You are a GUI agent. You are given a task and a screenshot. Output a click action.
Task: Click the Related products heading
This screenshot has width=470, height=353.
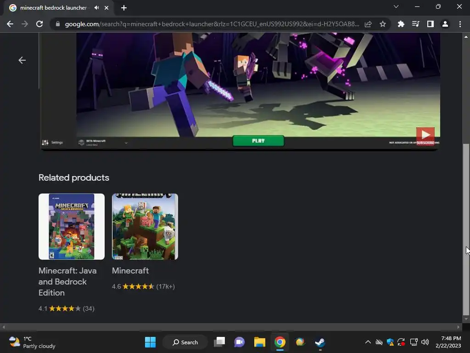coord(74,178)
